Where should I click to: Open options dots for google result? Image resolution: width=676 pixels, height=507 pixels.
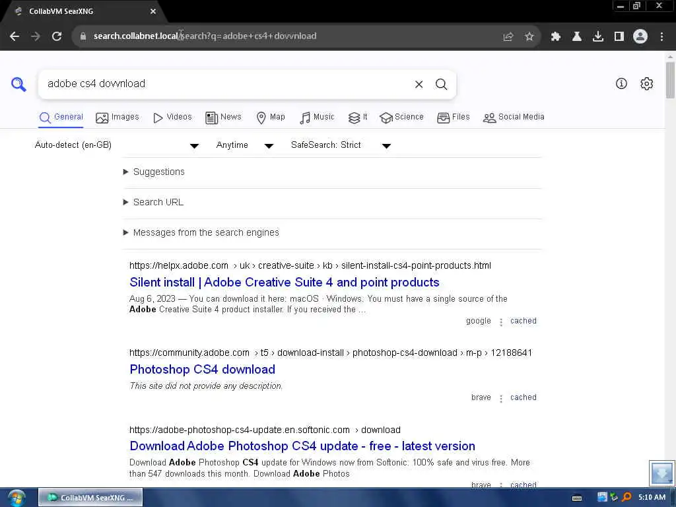tap(501, 322)
